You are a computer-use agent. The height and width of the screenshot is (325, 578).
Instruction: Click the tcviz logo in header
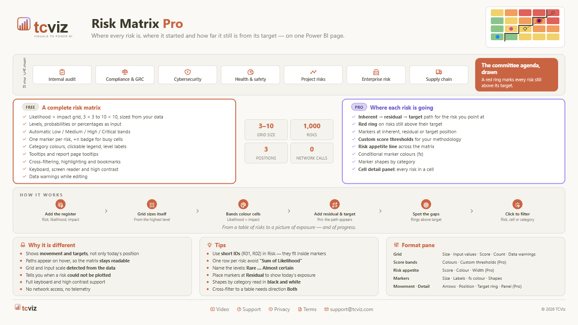44,28
